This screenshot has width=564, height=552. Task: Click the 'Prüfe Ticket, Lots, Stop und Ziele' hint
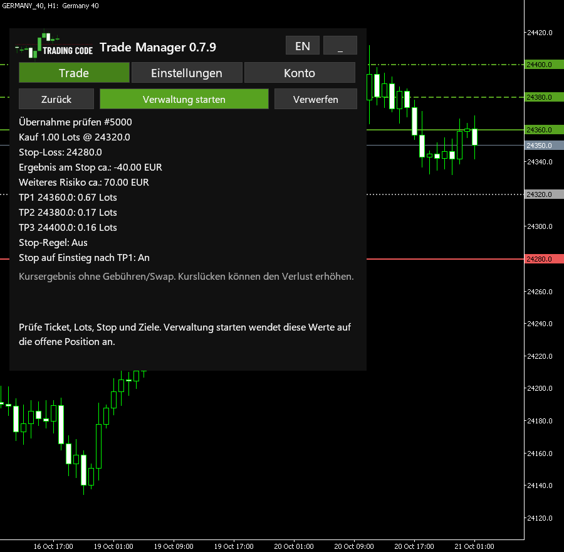[185, 334]
